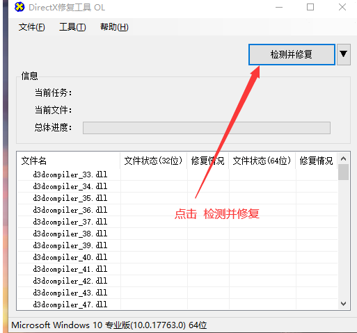Screen dimensions: 357x333
Task: Click the 当前文件 label
Action: coord(54,110)
